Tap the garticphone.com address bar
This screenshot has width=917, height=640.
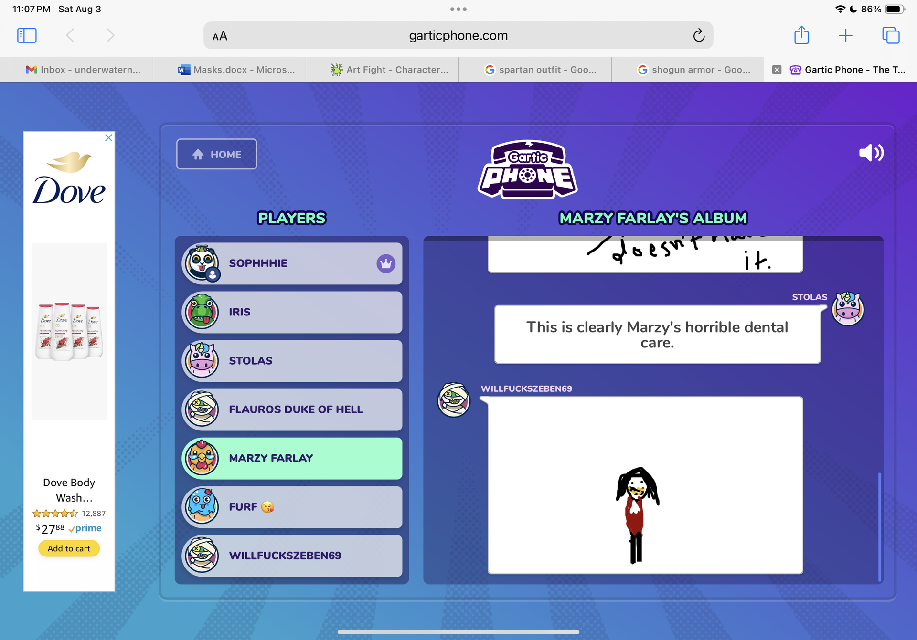point(458,35)
